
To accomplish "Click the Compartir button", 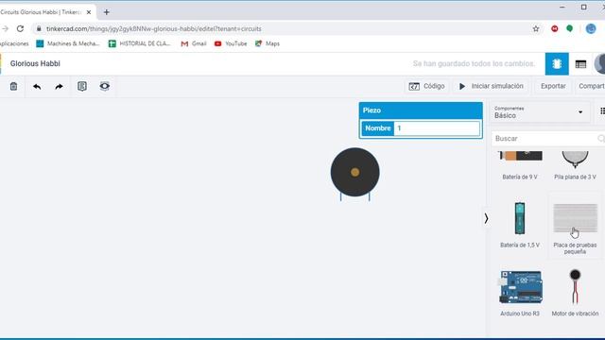I will [591, 86].
